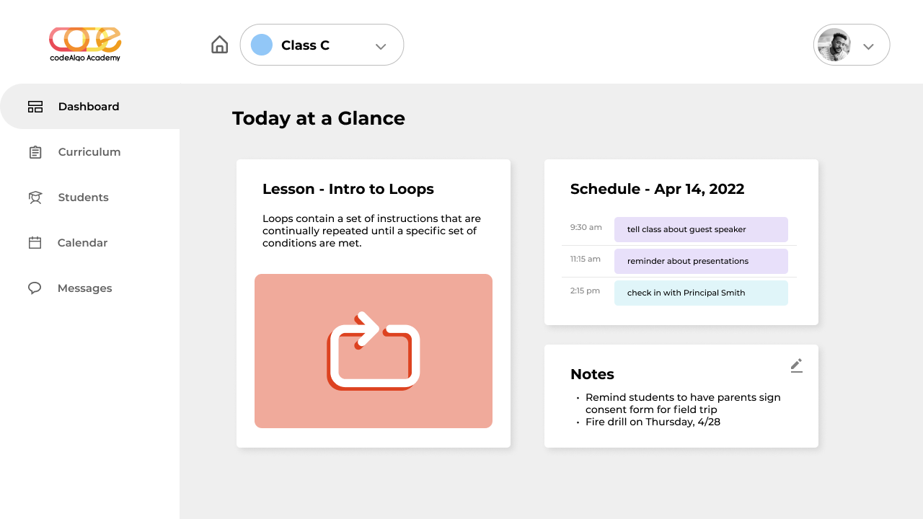
Task: Open 'check in with Principal Smith' event
Action: click(701, 293)
